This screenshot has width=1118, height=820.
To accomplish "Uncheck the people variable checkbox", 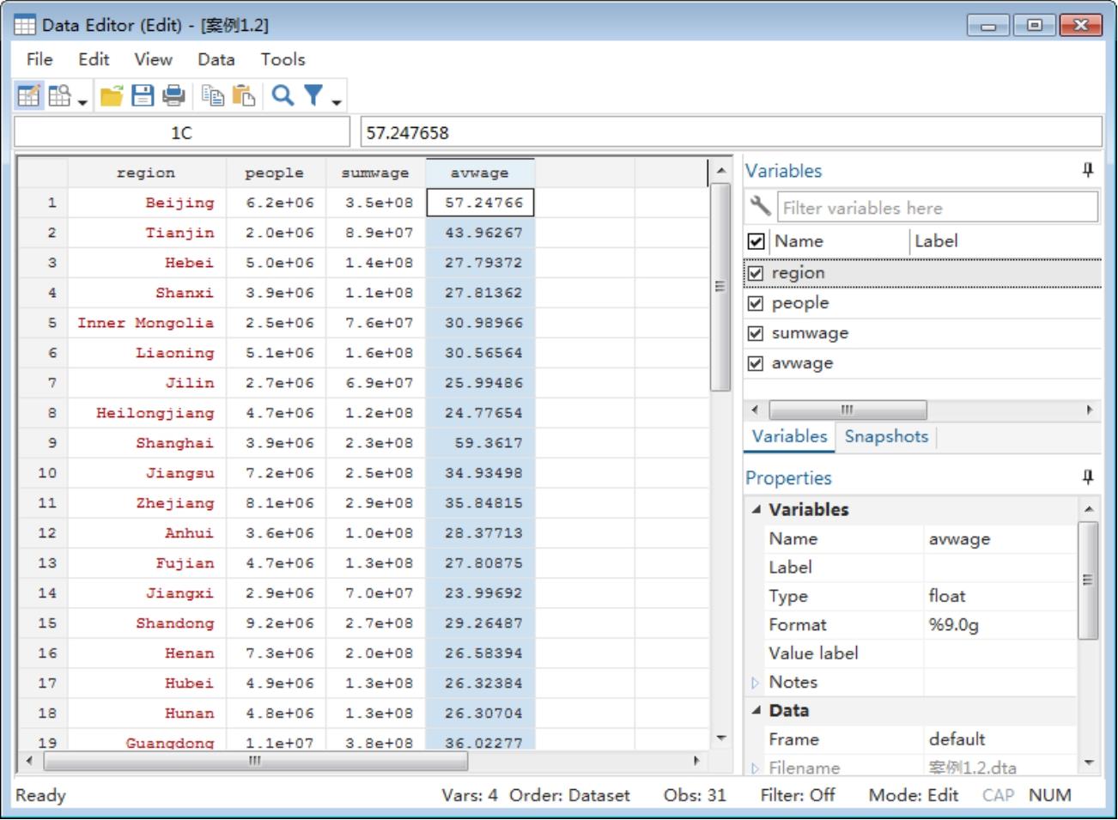I will click(x=756, y=303).
